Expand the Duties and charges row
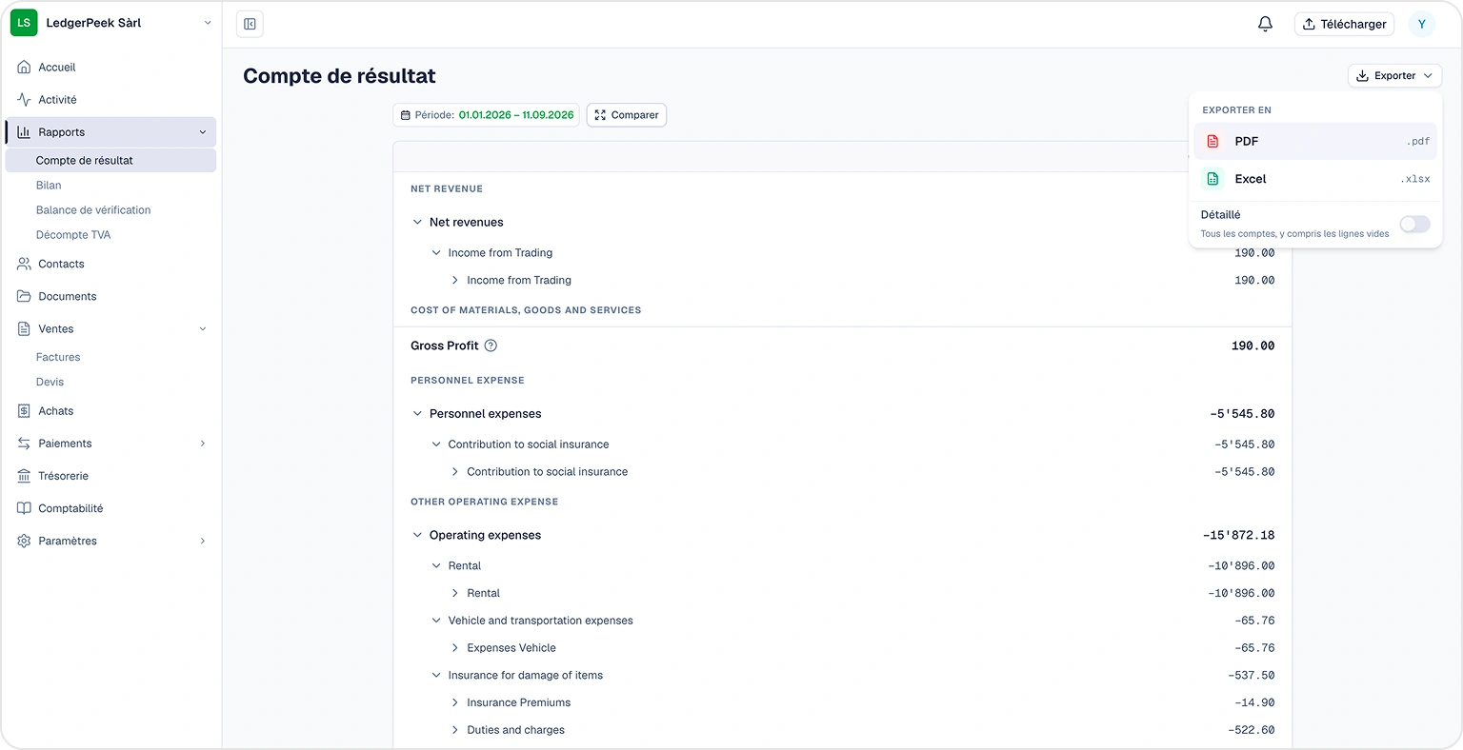 point(455,730)
